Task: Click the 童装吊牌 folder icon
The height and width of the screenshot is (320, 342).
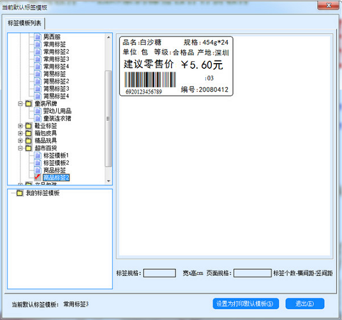Action: tap(29, 103)
